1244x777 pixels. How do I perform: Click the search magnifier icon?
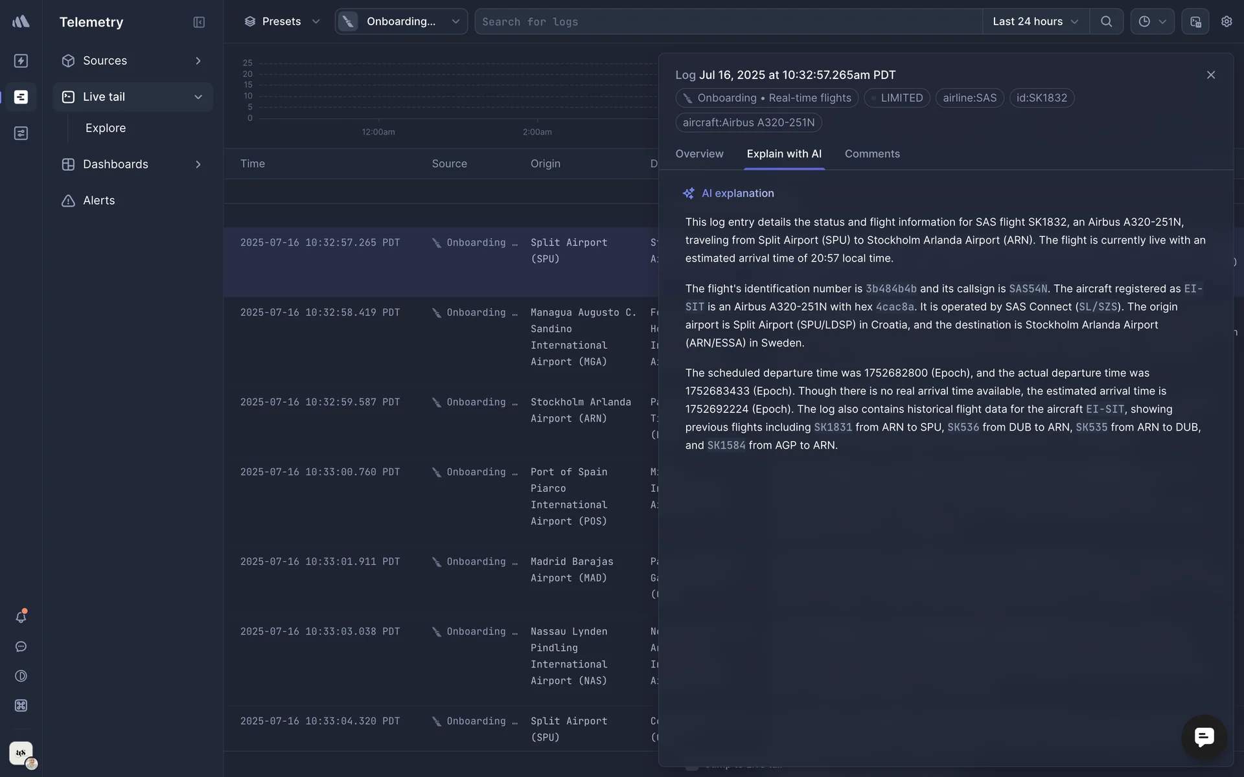(1106, 21)
